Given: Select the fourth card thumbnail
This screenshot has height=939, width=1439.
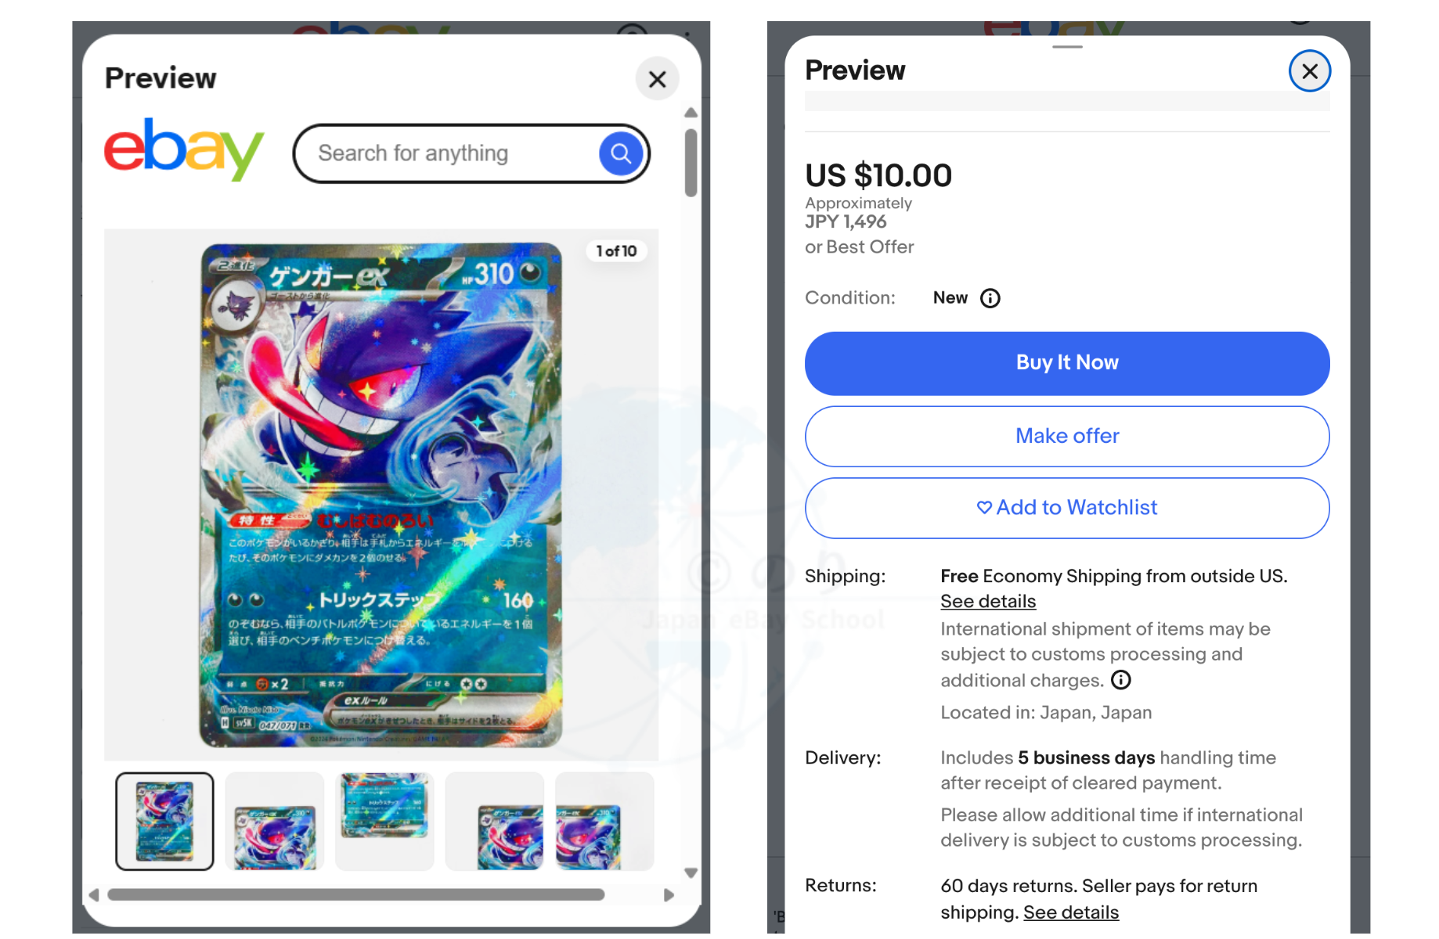Looking at the screenshot, I should (495, 821).
